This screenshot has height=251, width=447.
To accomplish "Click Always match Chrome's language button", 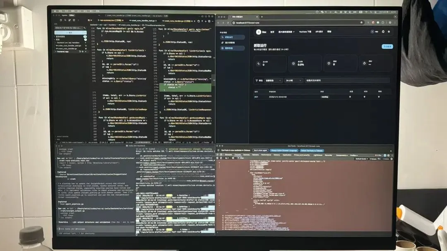I will pos(284,151).
